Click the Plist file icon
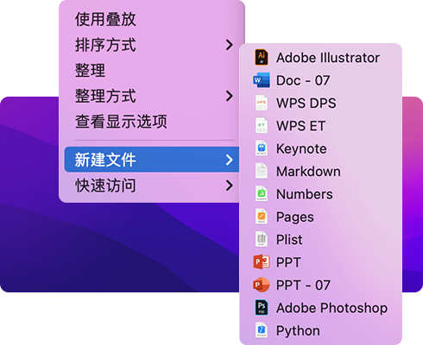Image resolution: width=423 pixels, height=345 pixels. point(262,240)
